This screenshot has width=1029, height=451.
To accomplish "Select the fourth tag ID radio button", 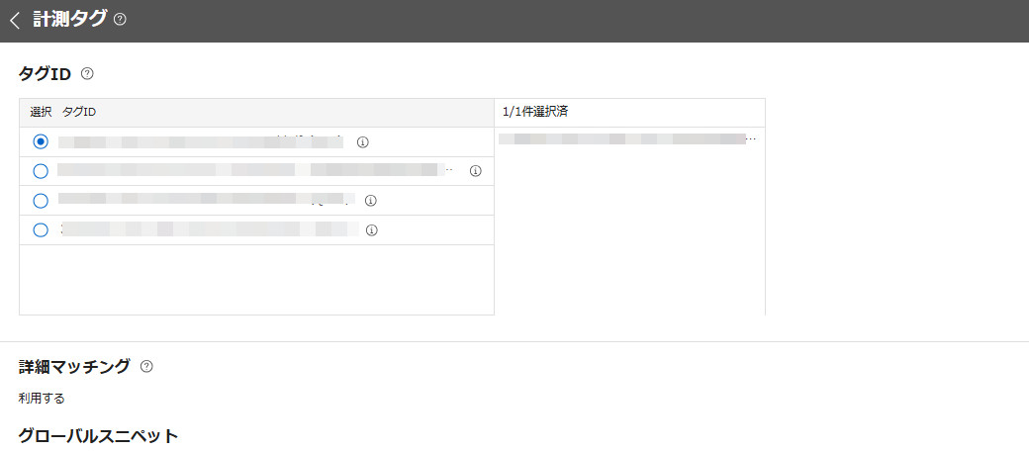I will [x=41, y=230].
